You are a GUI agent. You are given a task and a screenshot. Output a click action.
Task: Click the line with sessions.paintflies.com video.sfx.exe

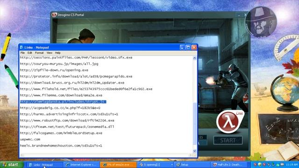pos(76,57)
